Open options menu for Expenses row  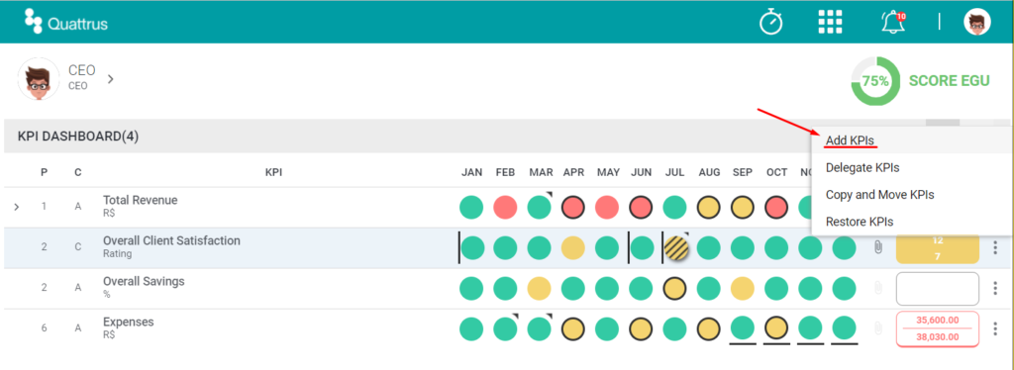point(995,328)
